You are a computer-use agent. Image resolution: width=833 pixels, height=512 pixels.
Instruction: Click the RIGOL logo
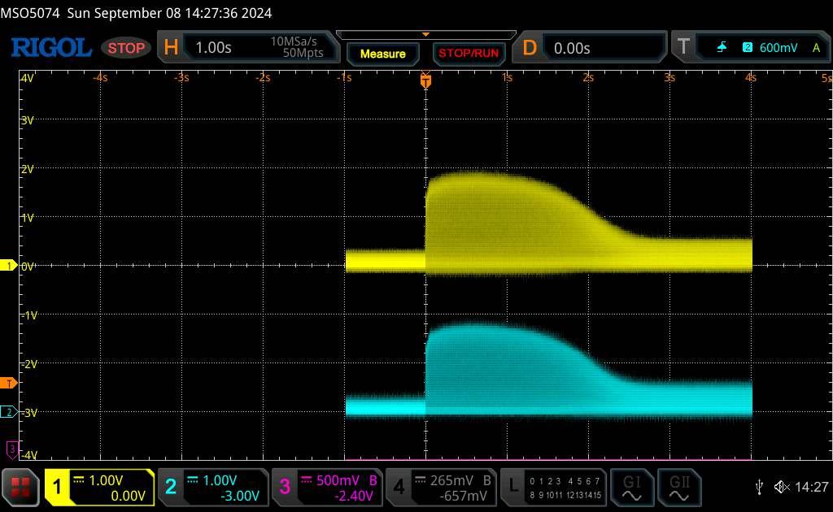[x=50, y=48]
